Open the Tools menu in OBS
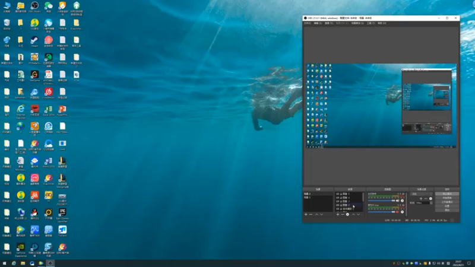This screenshot has width=475, height=267. (x=370, y=23)
